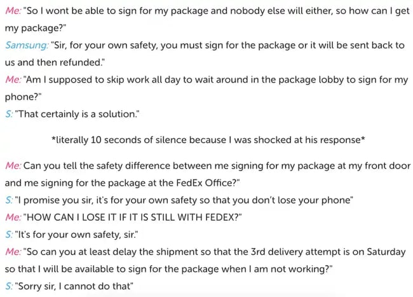The height and width of the screenshot is (297, 413).
Task: Click "S:" label before "It's for your own safety, sir."
Action: [x=9, y=234]
